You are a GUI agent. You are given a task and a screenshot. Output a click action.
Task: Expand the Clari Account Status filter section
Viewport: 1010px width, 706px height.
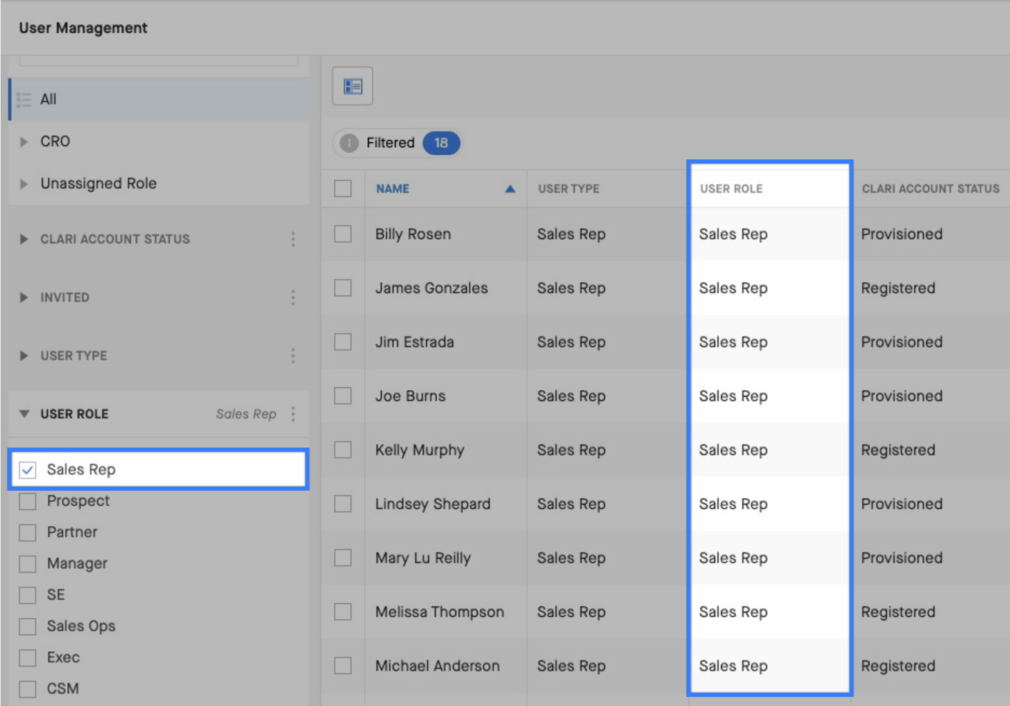click(x=24, y=239)
